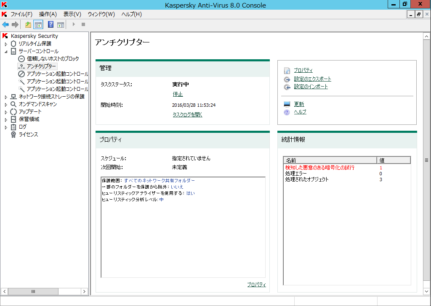Click the 名前 column header
This screenshot has width=431, height=306.
tap(330, 160)
